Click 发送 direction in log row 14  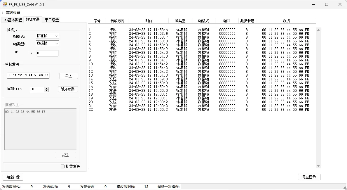(113, 79)
